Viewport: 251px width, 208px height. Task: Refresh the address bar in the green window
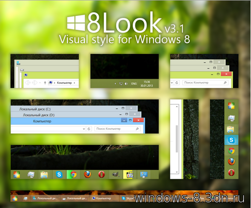(x=177, y=82)
